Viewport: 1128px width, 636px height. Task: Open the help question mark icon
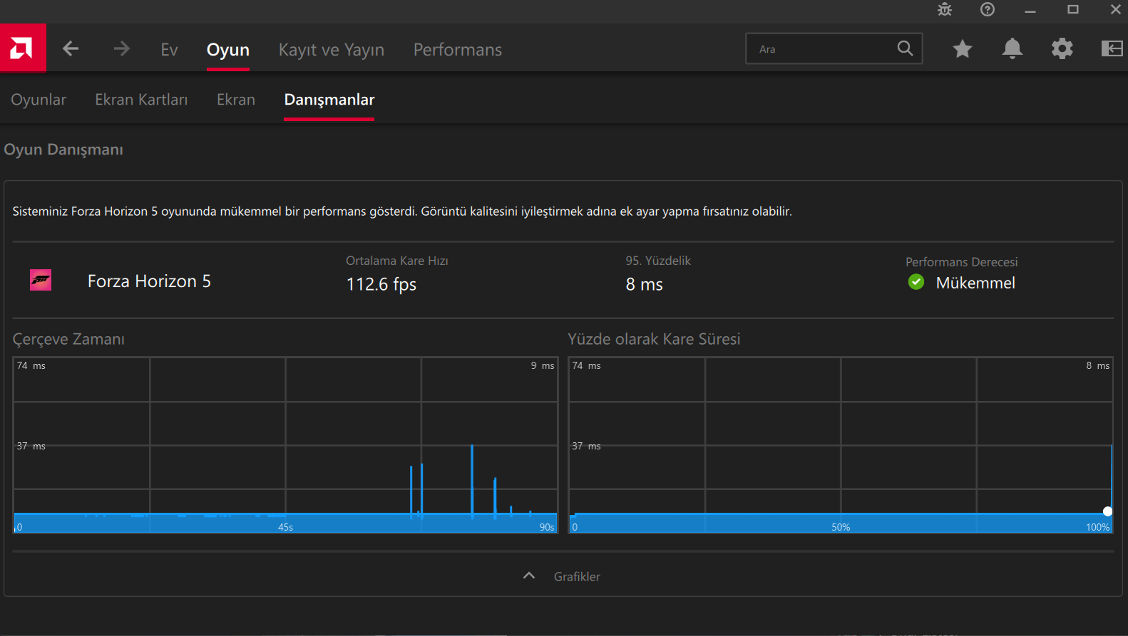988,9
